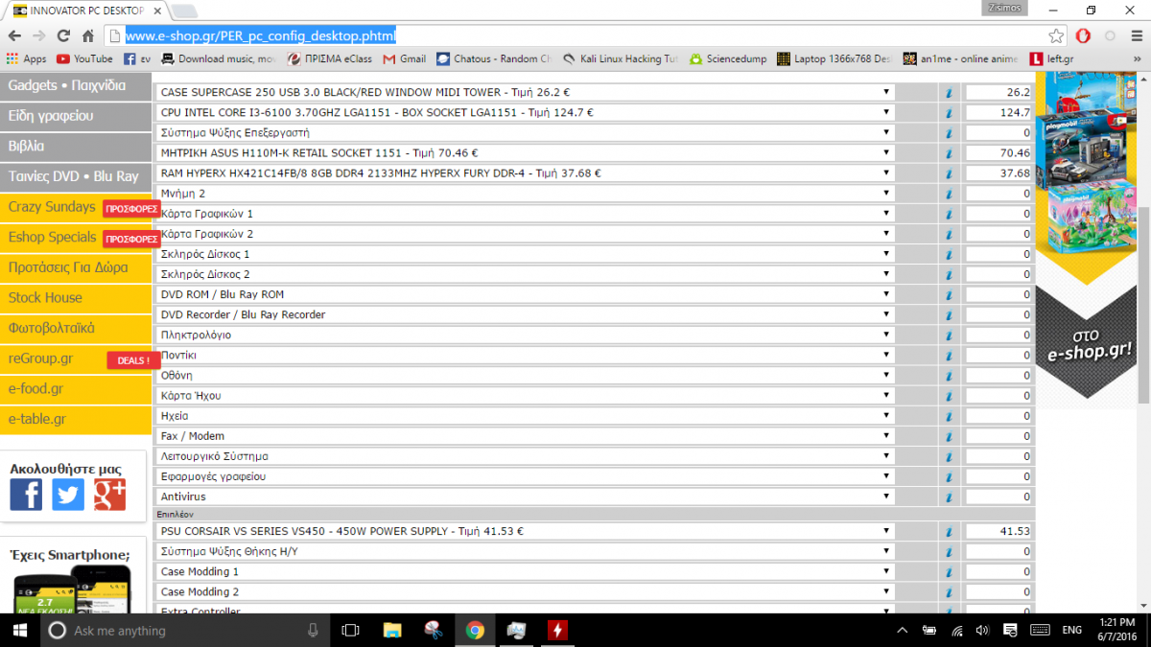The height and width of the screenshot is (647, 1151).
Task: Open the reGroup.gr deals link
Action: pos(76,358)
